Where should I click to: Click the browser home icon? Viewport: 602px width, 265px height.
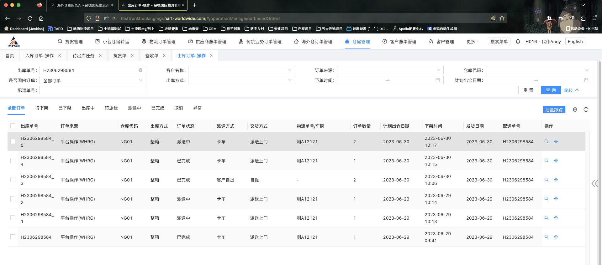click(41, 18)
